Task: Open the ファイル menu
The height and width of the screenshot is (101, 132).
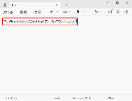Action: pyautogui.click(x=8, y=12)
